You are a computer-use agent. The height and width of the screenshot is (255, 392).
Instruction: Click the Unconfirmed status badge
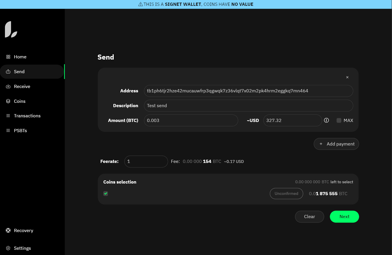(x=286, y=194)
